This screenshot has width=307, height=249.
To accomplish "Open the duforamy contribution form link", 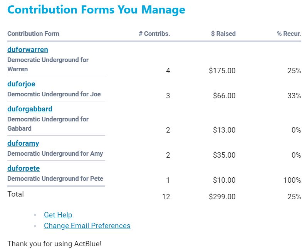I will click(23, 143).
